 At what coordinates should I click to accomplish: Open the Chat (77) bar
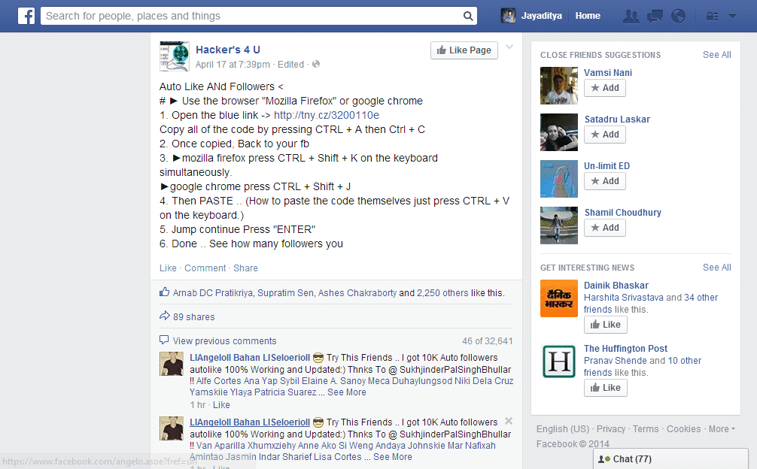tap(671, 459)
